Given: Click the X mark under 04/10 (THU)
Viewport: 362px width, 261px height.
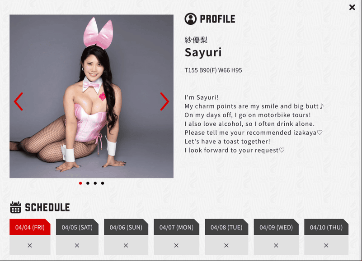Looking at the screenshot, I should pyautogui.click(x=326, y=246).
